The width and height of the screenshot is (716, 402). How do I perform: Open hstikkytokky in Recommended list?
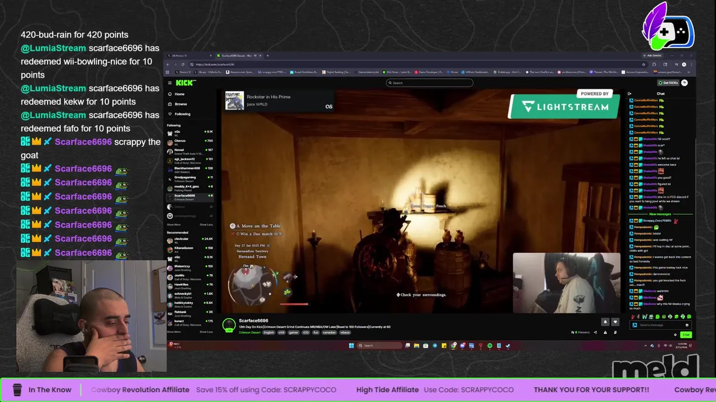click(190, 303)
